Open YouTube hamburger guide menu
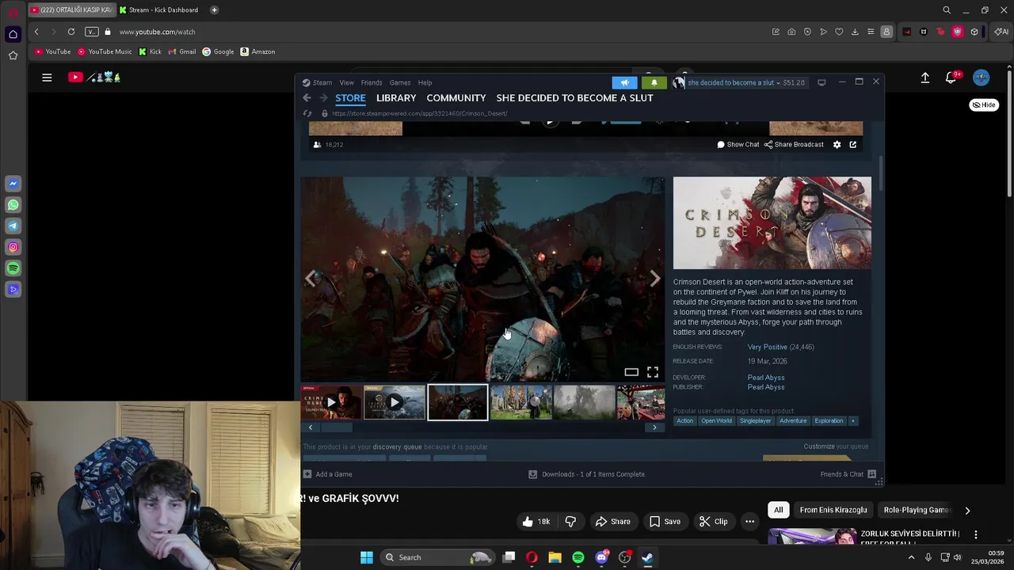Image resolution: width=1014 pixels, height=570 pixels. tap(47, 77)
